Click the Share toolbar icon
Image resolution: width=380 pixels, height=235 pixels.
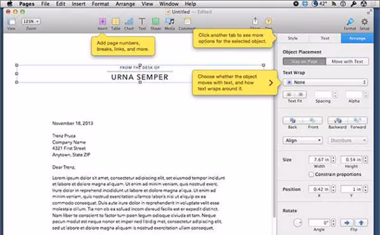click(255, 21)
